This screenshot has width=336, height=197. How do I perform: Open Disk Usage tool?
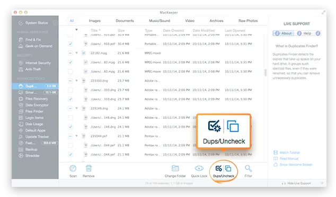(x=31, y=124)
